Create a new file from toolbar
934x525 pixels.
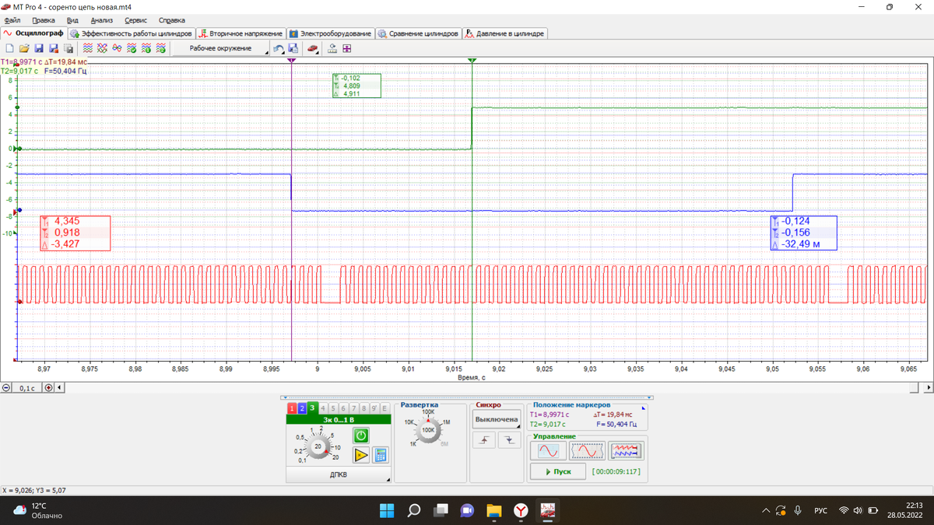click(10, 48)
